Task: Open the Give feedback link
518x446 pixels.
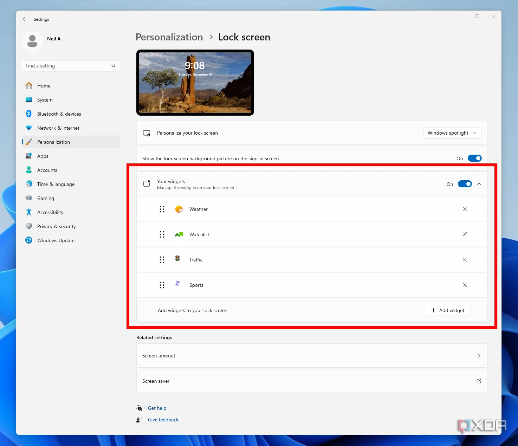Action: pos(163,419)
